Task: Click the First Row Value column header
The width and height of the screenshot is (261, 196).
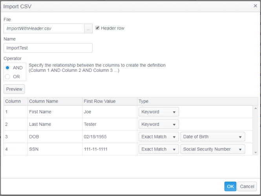Action: tap(109, 101)
